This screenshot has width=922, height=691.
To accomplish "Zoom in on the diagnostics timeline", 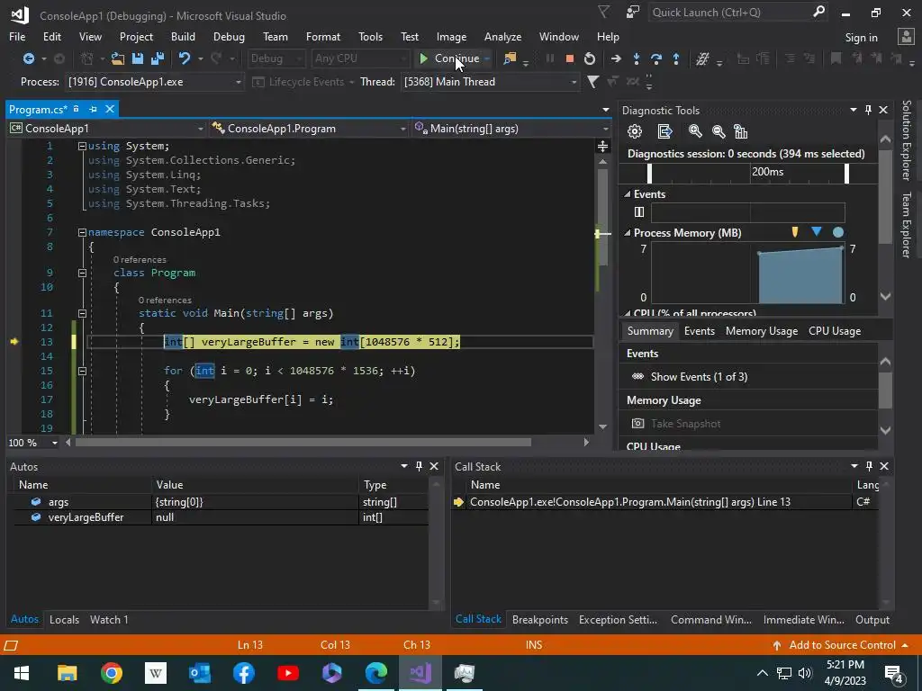I will coord(695,131).
